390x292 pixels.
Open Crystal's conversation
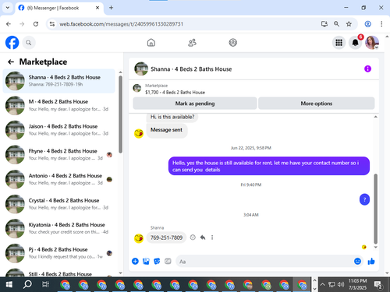[58, 204]
